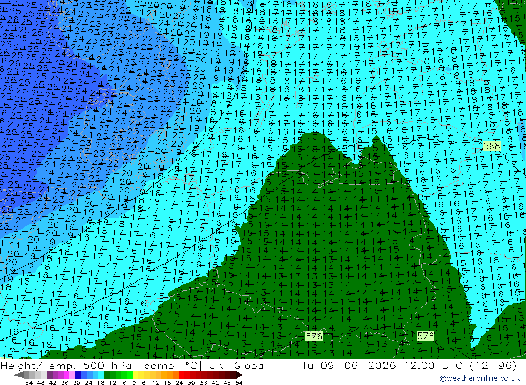Click the '[gdmp][°C]' units text
The image size is (526, 385).
point(170,366)
